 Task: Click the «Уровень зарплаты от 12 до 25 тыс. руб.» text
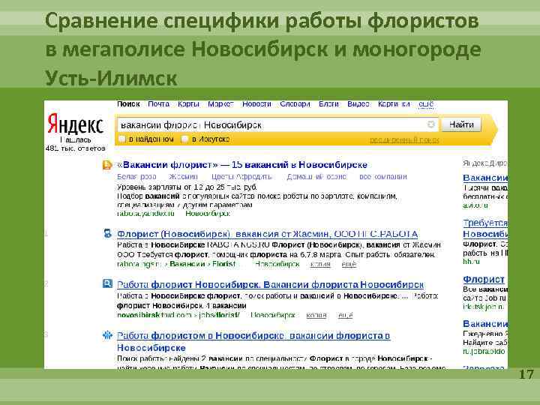[x=187, y=187]
